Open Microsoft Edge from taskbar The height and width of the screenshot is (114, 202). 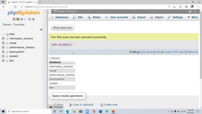68,111
